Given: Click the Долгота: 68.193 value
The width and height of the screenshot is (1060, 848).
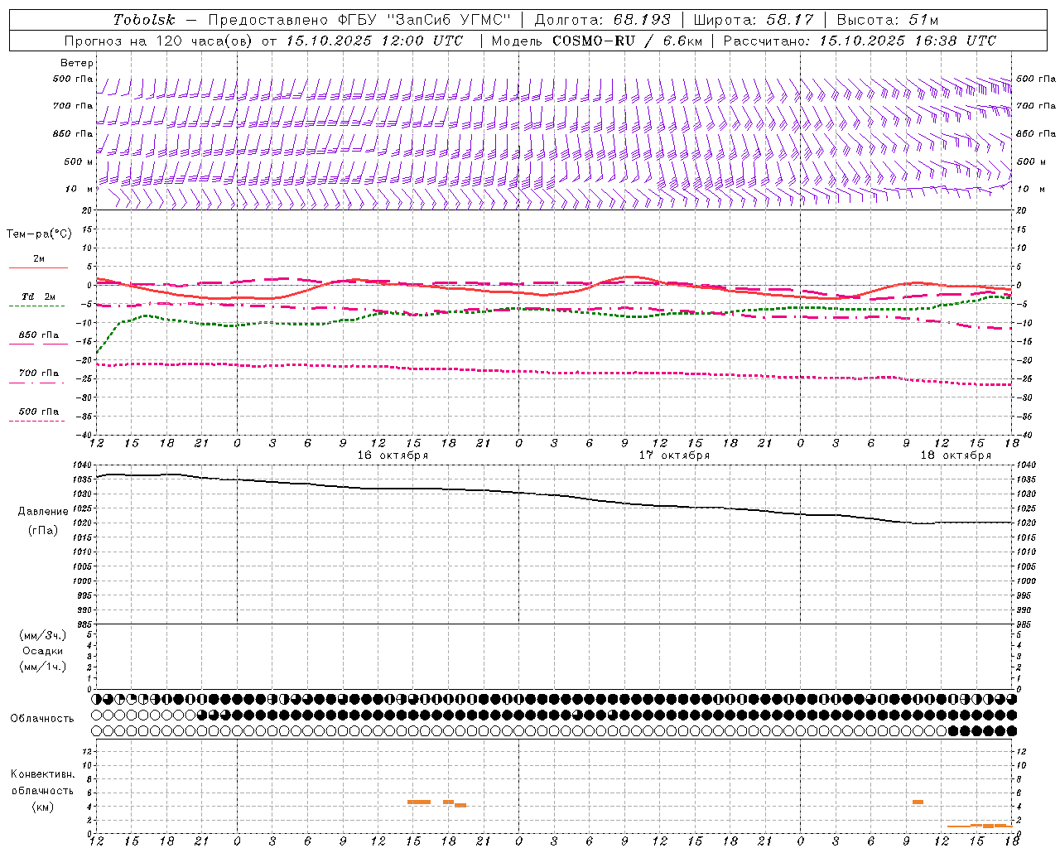Looking at the screenshot, I should click(x=602, y=20).
